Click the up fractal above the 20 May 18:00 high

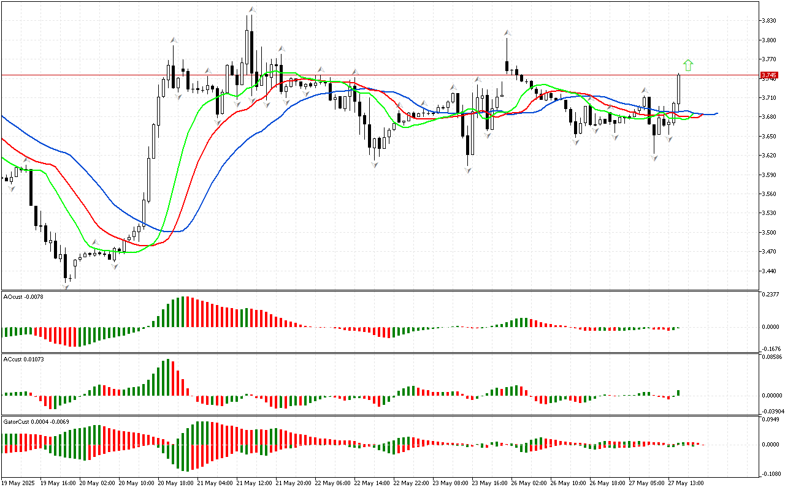(174, 40)
